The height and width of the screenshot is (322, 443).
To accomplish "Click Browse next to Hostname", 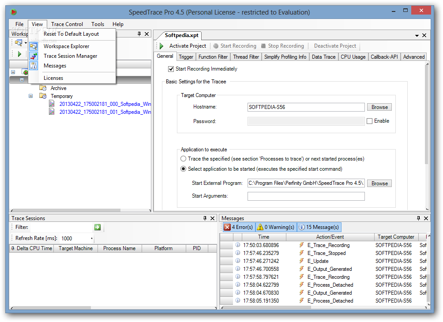I will tap(379, 107).
